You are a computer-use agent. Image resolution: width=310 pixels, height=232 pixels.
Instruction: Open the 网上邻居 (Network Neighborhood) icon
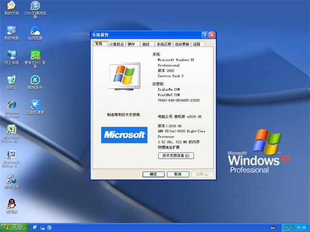tap(11, 55)
